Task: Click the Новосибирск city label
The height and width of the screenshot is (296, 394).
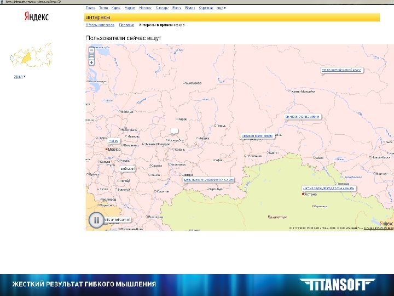Action: 380,157
